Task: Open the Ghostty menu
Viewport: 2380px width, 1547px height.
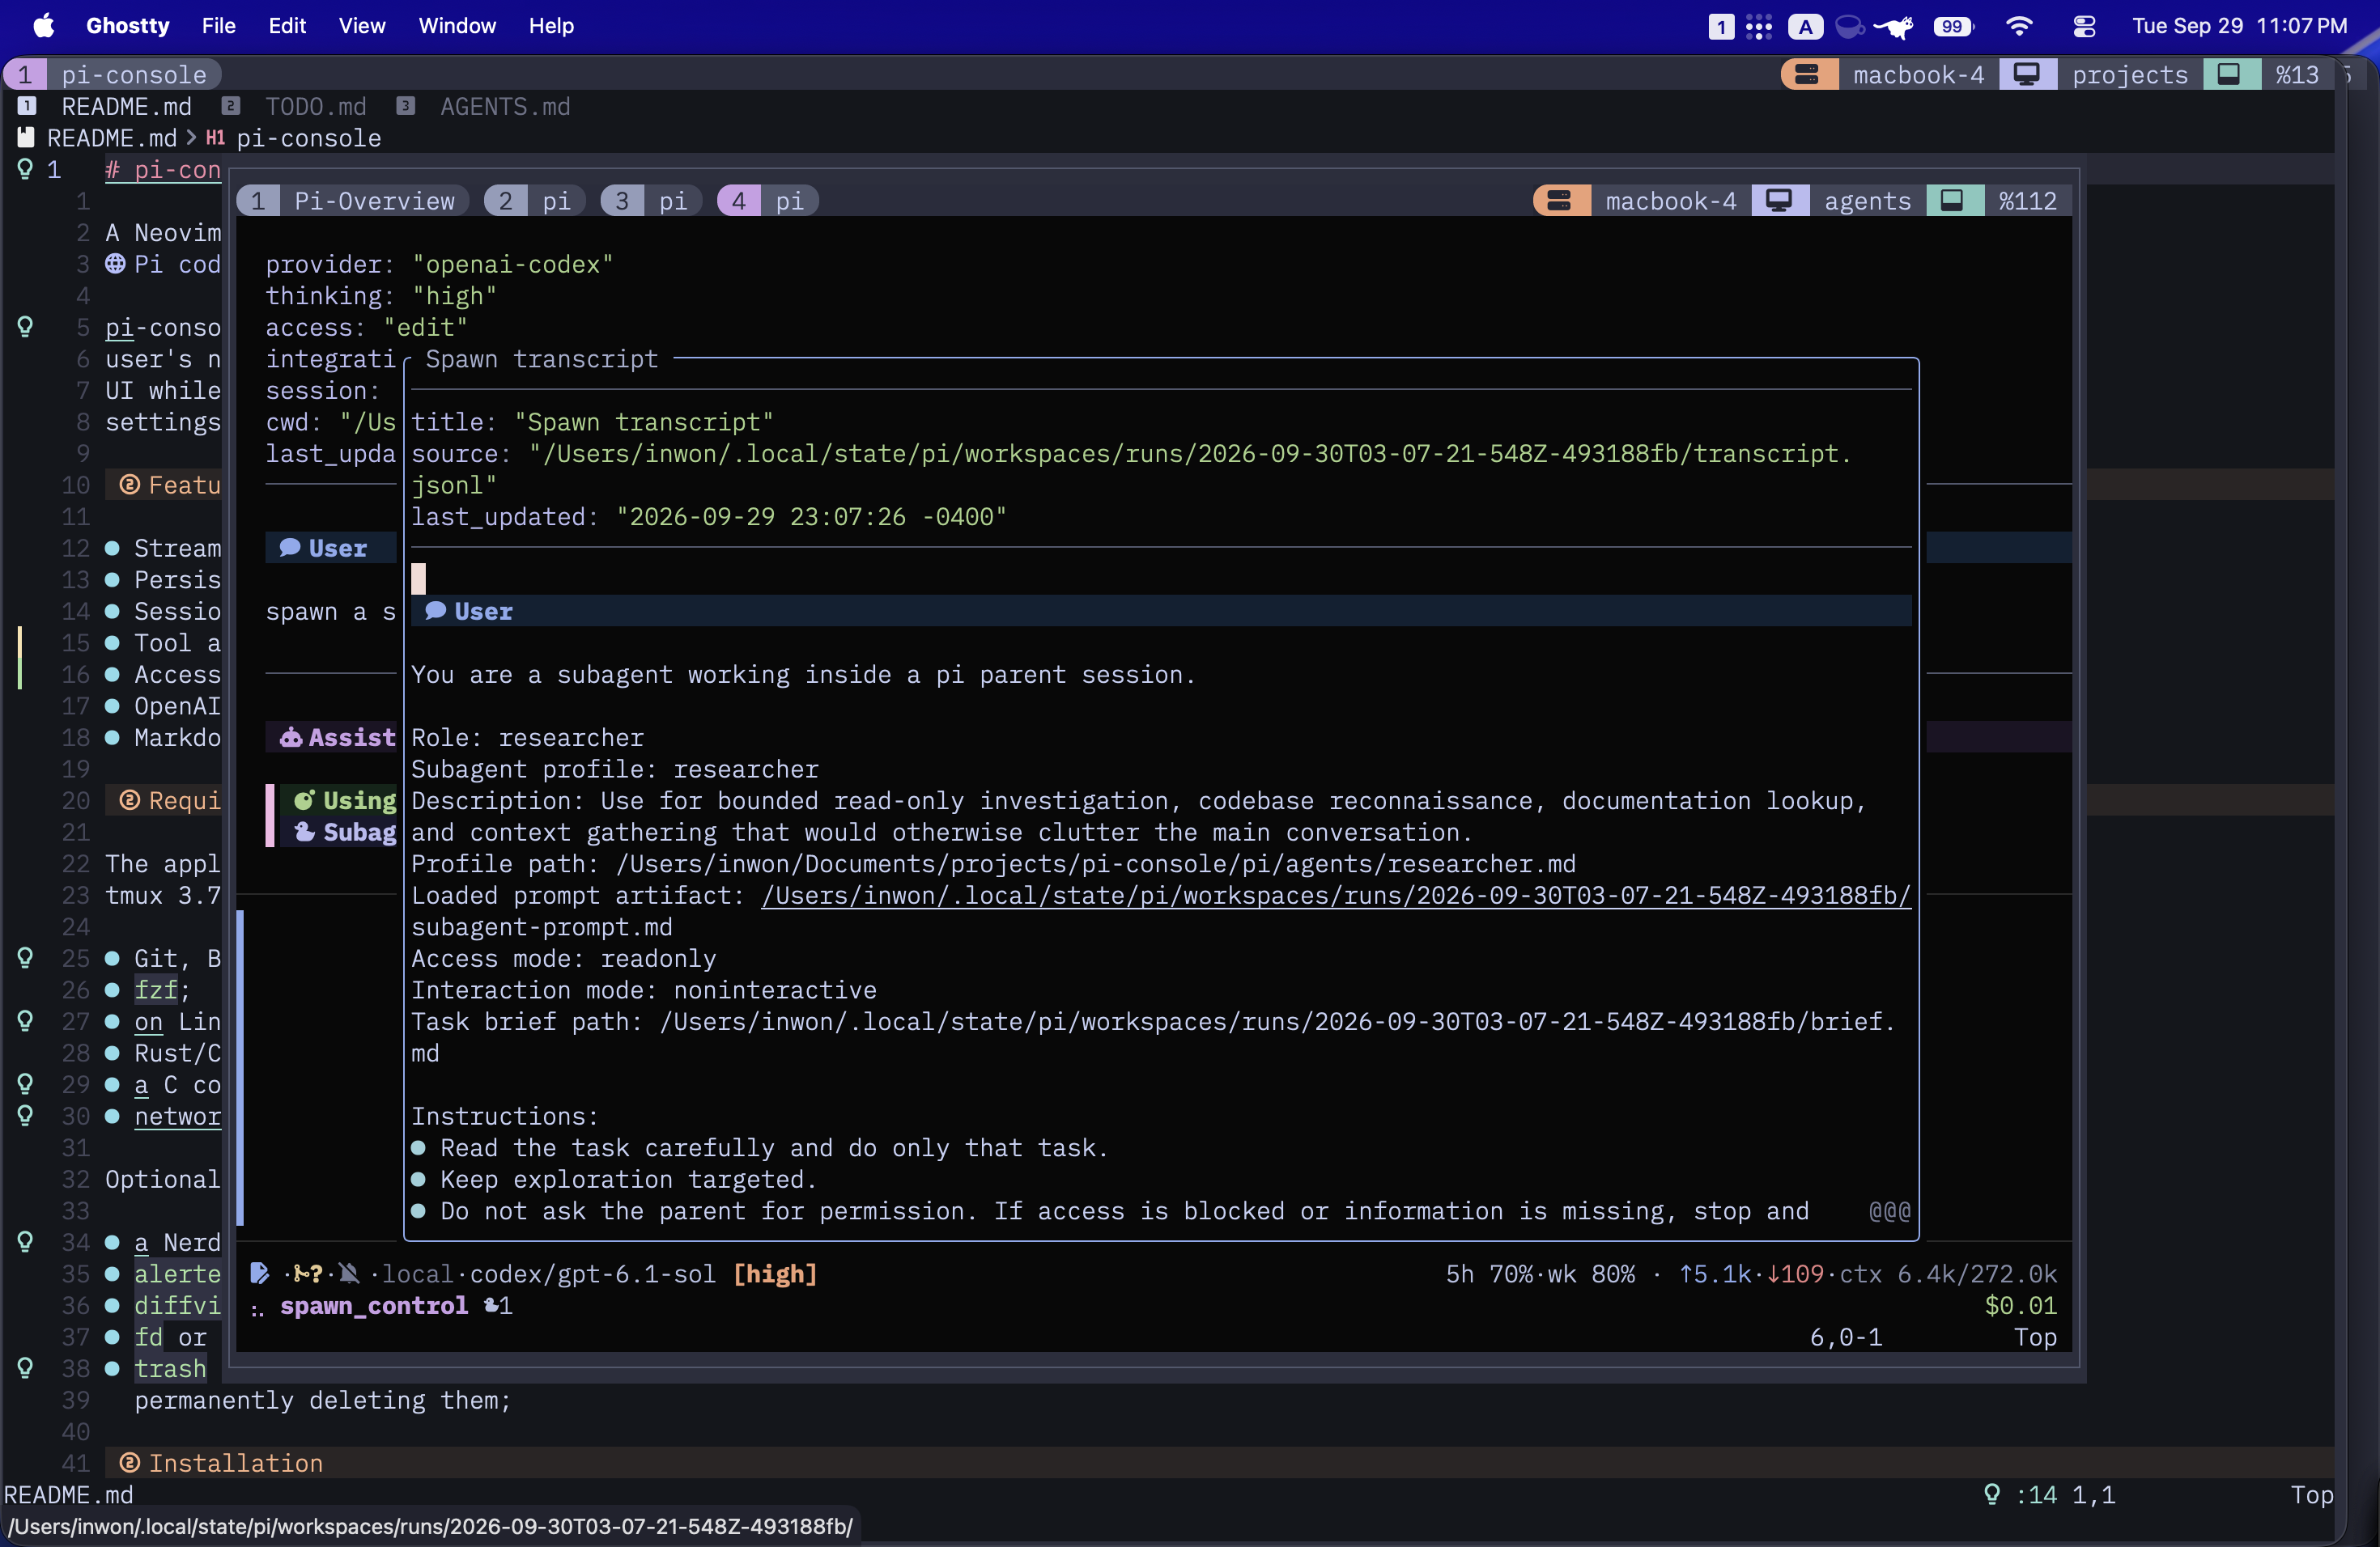Action: pyautogui.click(x=128, y=26)
